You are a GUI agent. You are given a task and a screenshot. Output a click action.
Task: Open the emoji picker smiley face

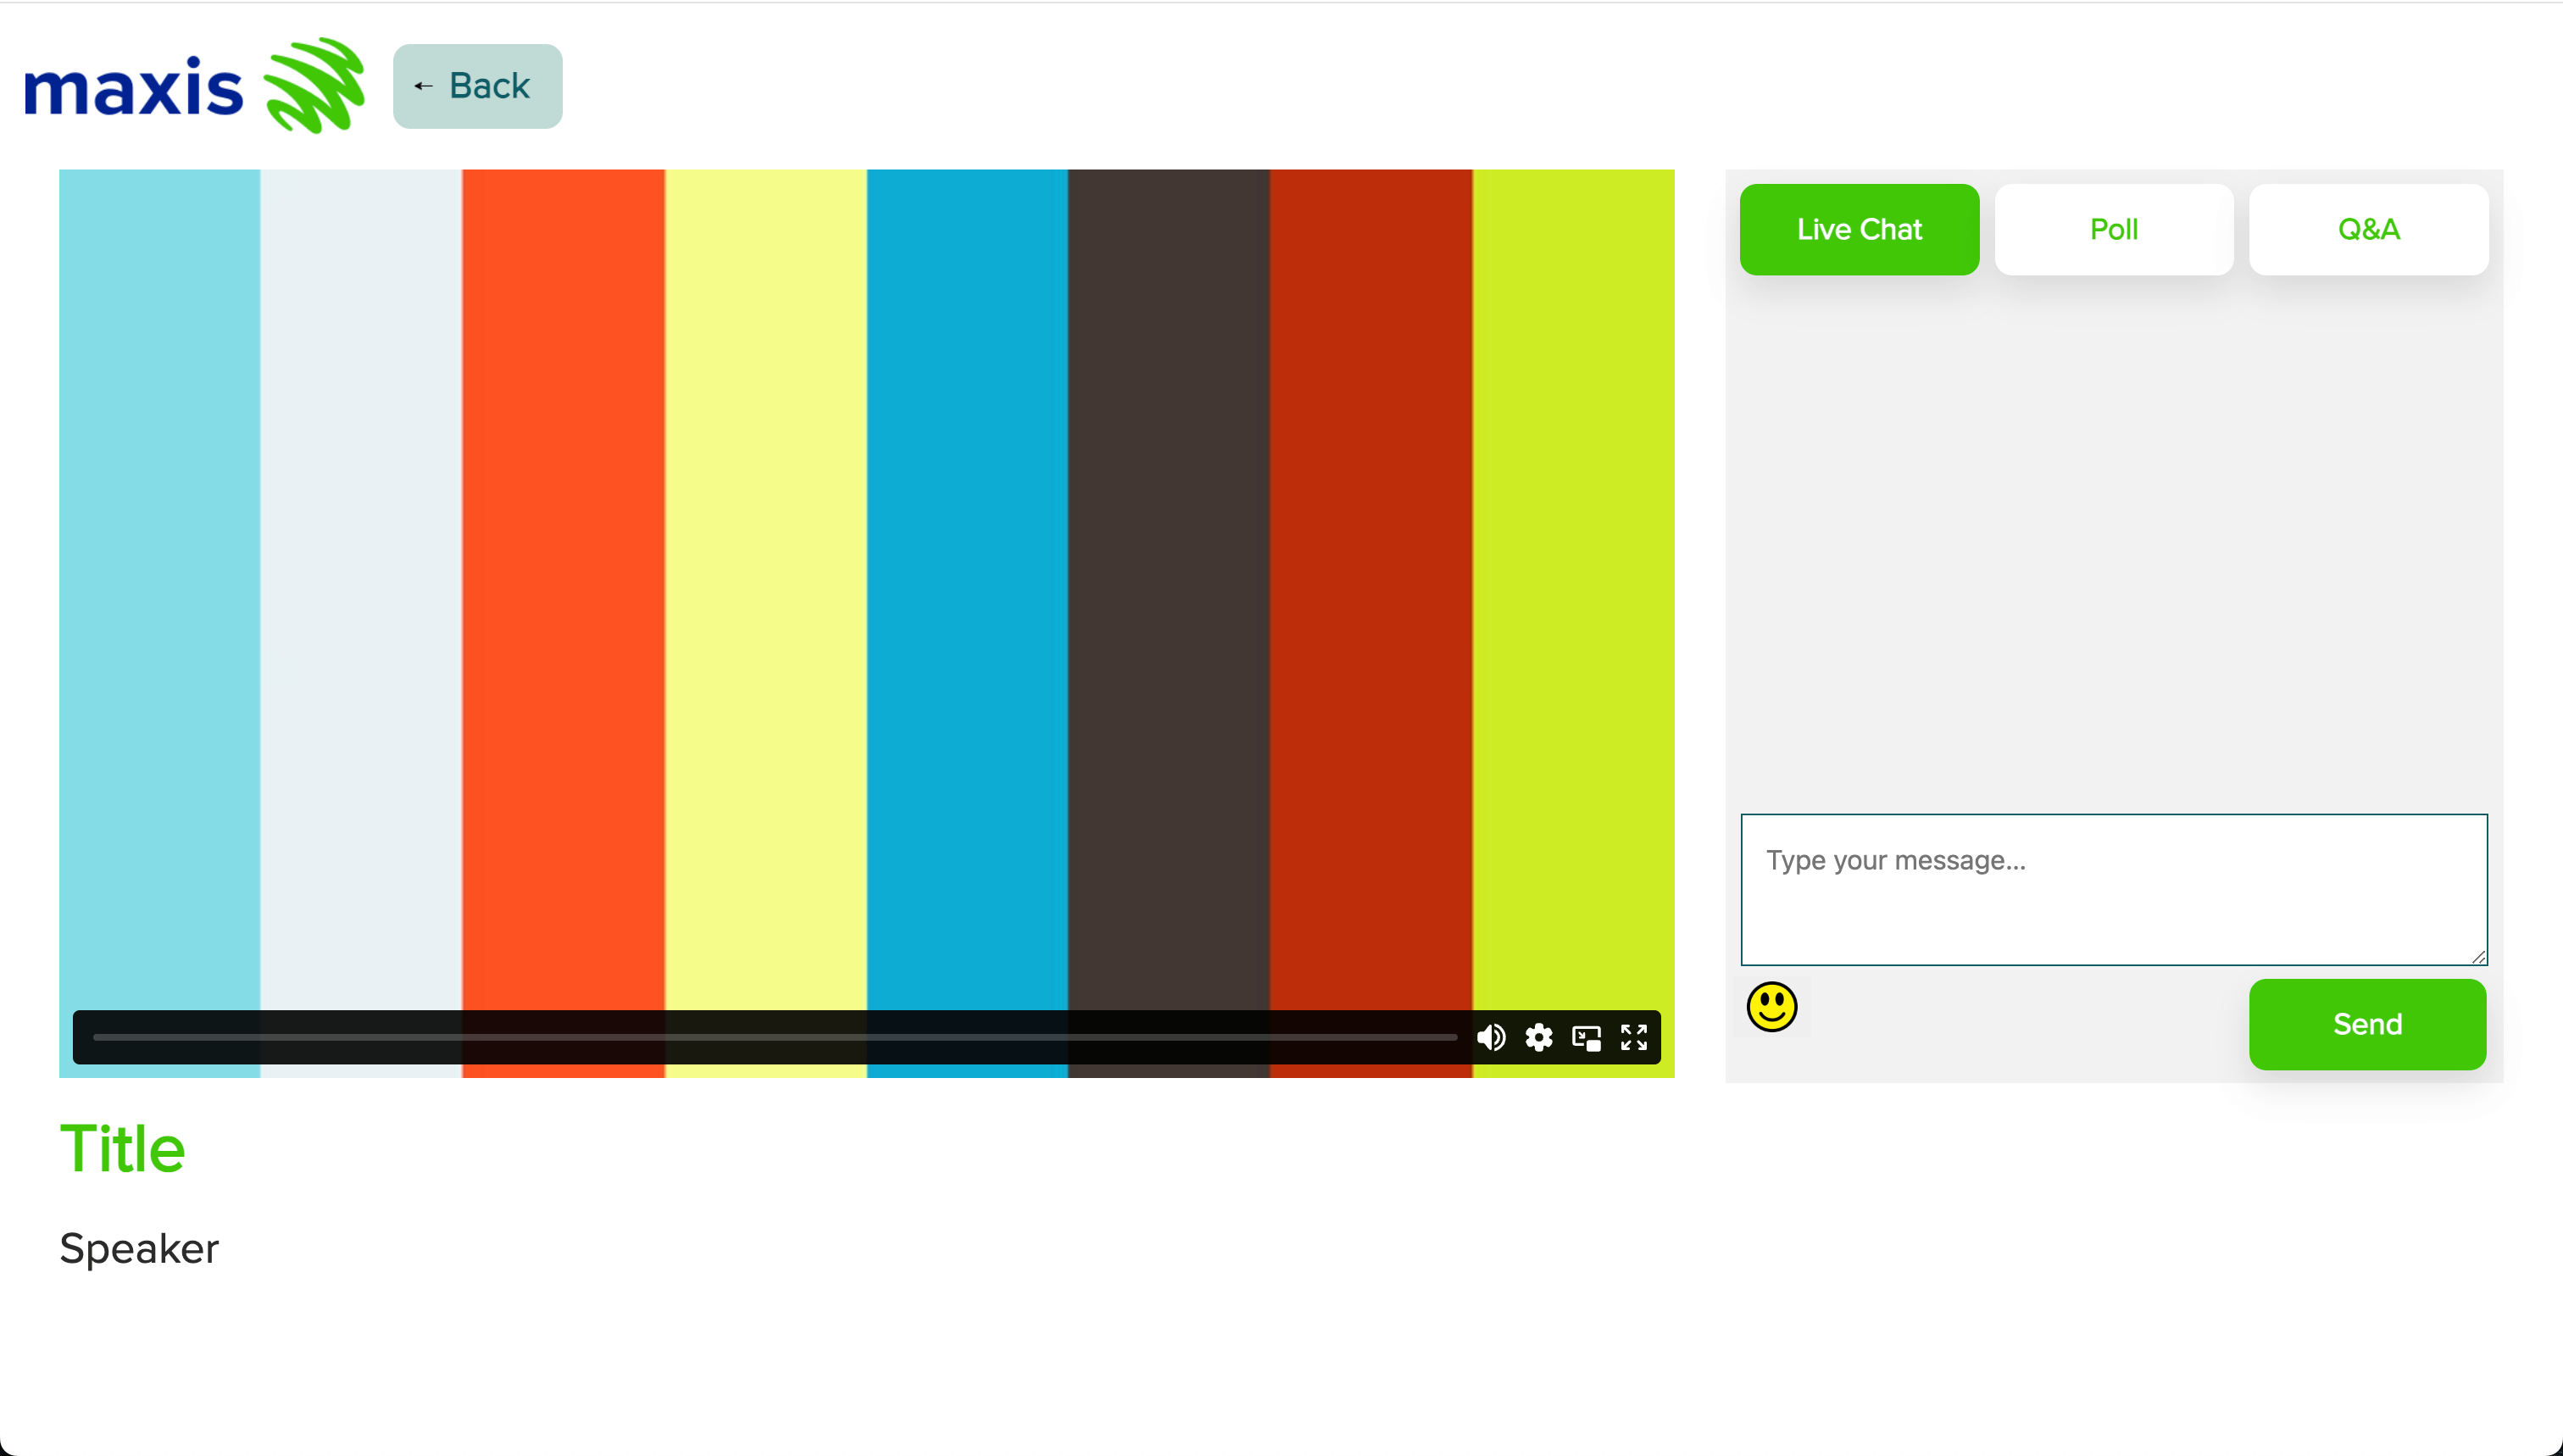click(x=1771, y=1006)
